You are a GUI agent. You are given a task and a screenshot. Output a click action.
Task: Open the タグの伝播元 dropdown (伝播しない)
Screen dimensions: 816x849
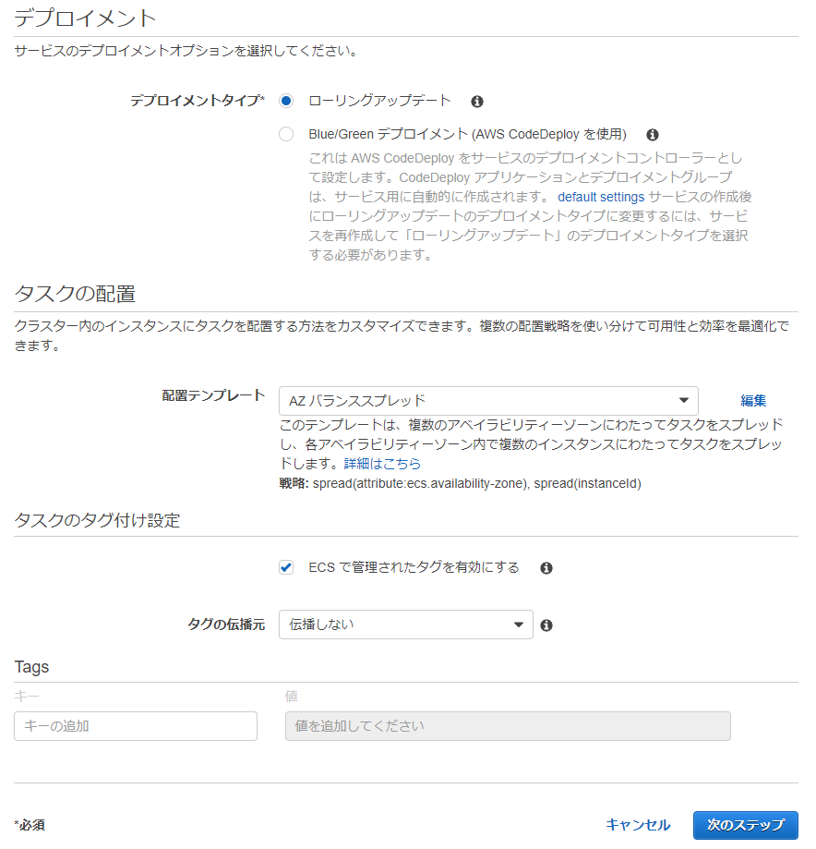(x=406, y=625)
